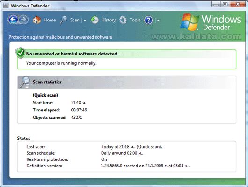Click the 'Scan statistics' heading

pos(47,82)
